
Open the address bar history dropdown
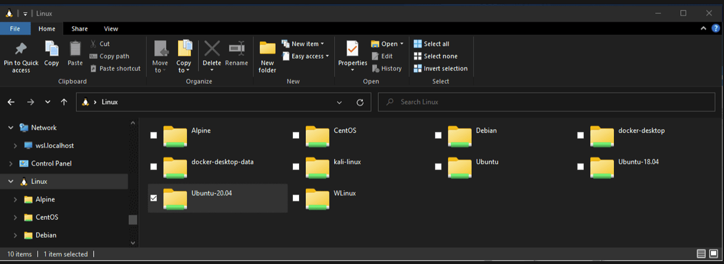(339, 102)
